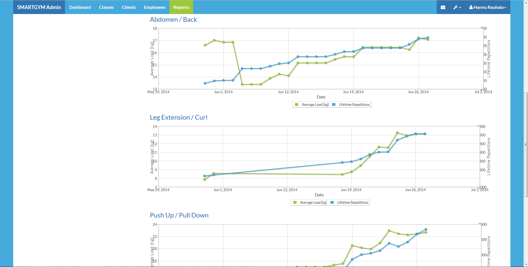Viewport: 528px width, 267px height.
Task: Toggle Lifetime Repetitions legend in Leg Extension chart
Action: [x=352, y=203]
